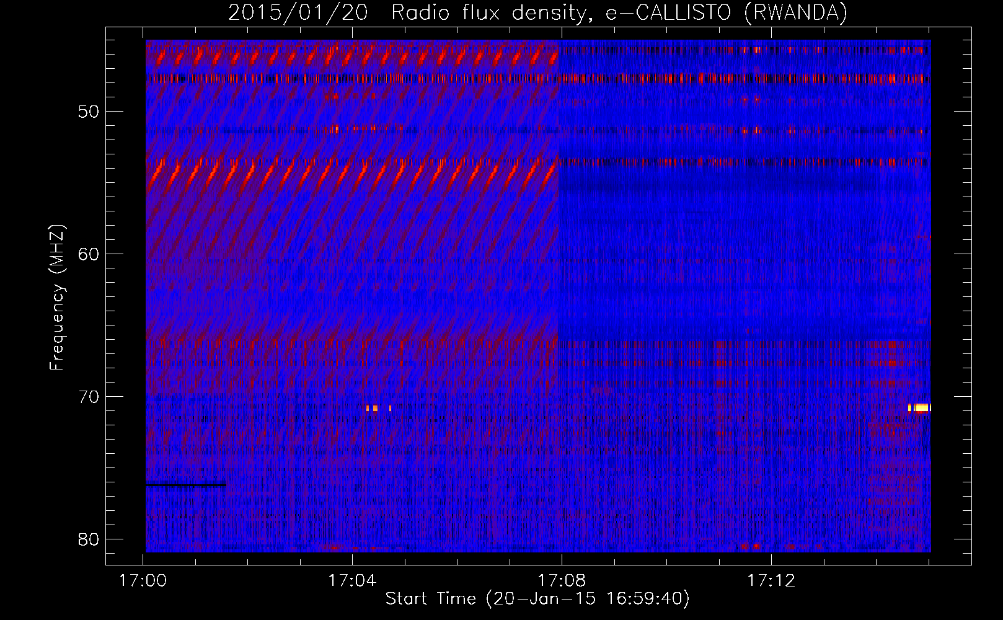The image size is (1003, 620).
Task: Click the 'Start Time (20-Jan-15 16:59:40)' axis label
Action: click(x=537, y=599)
